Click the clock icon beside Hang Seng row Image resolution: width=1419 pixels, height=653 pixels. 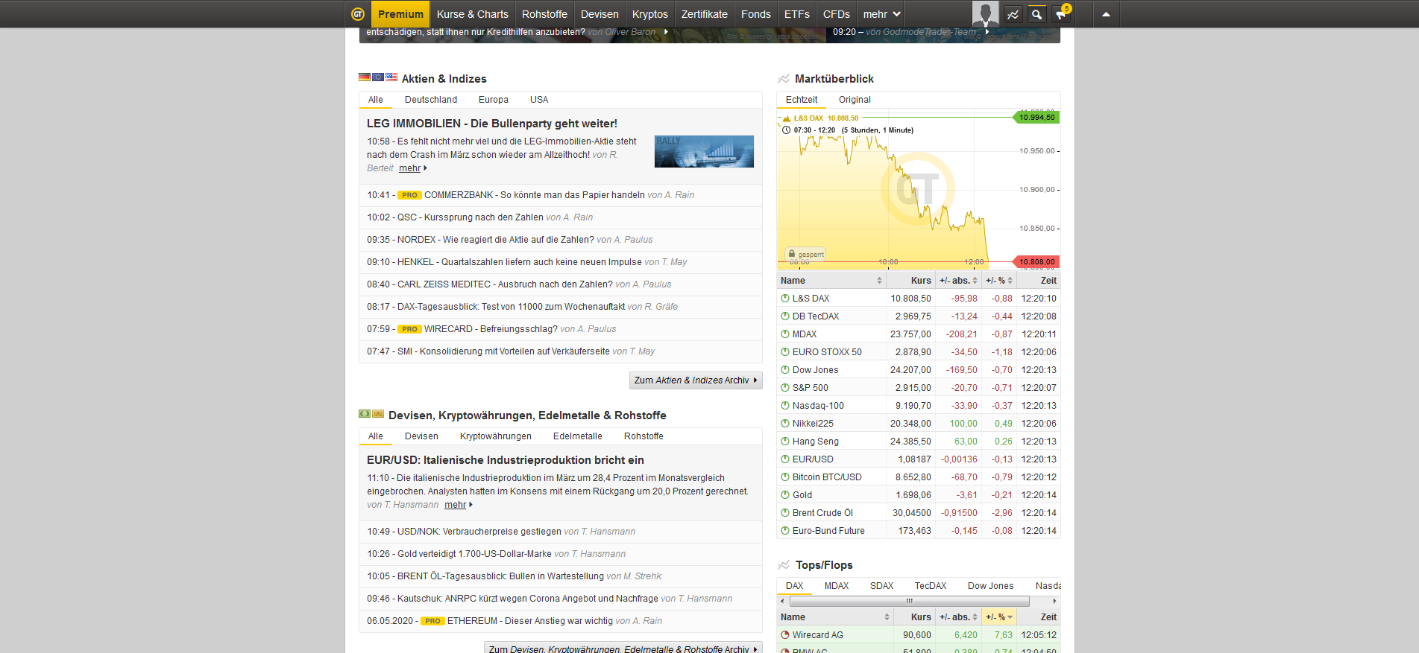[785, 441]
